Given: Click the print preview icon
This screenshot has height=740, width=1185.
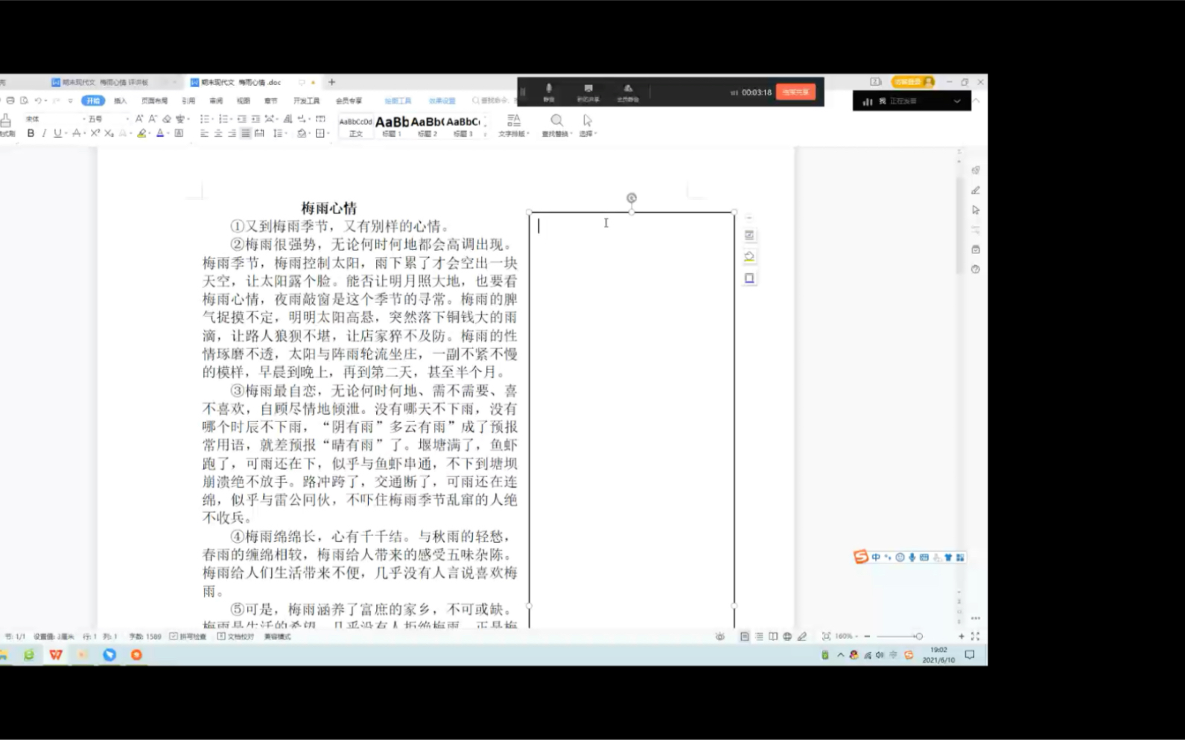Looking at the screenshot, I should [24, 101].
